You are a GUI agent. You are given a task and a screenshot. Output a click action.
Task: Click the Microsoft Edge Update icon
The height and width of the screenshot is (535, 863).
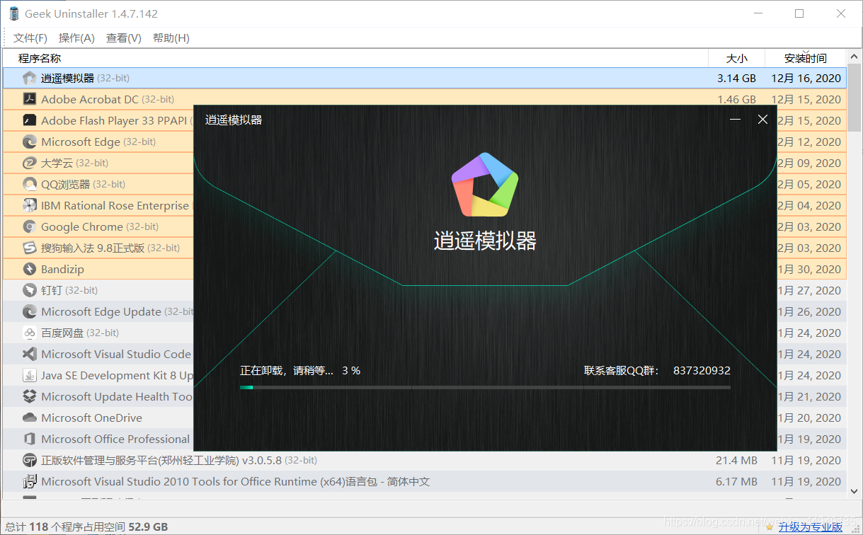point(29,311)
